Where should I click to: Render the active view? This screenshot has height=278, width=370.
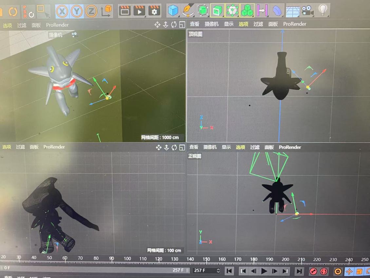[x=125, y=11]
